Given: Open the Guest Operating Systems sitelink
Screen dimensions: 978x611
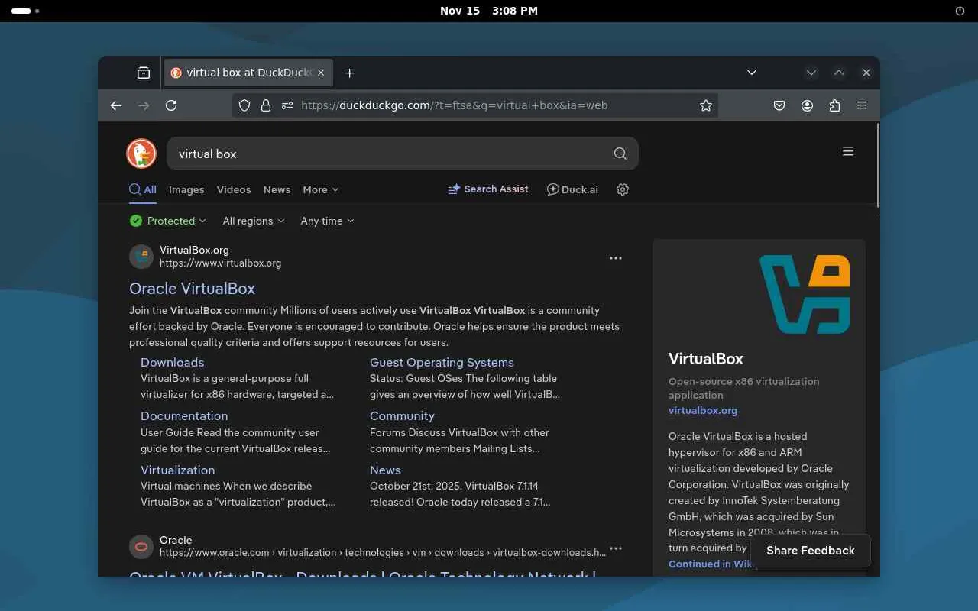Looking at the screenshot, I should [x=442, y=362].
